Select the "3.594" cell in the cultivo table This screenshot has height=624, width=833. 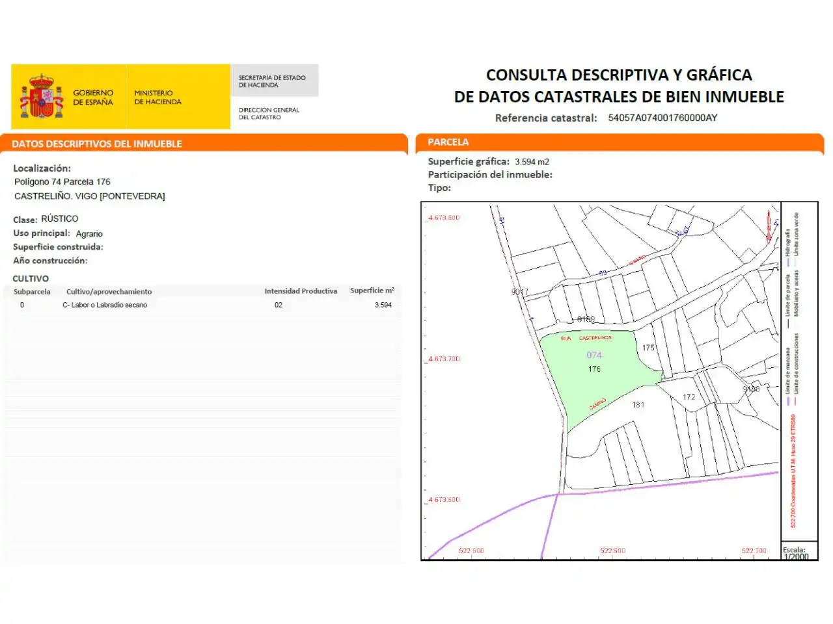point(383,305)
